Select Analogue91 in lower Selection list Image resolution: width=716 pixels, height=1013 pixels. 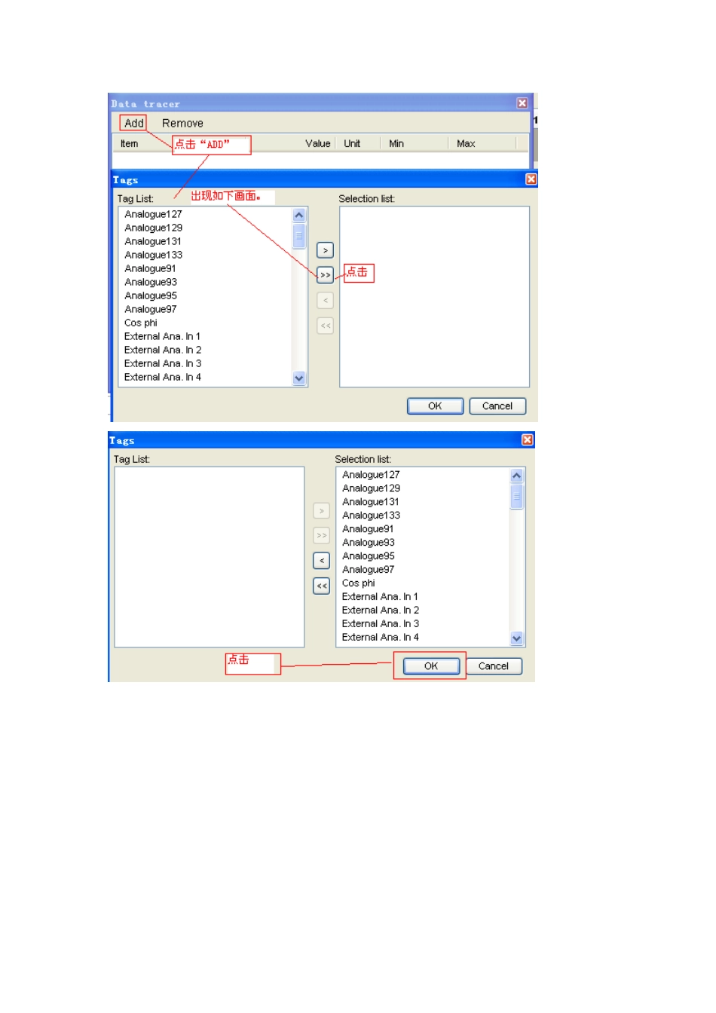(368, 529)
